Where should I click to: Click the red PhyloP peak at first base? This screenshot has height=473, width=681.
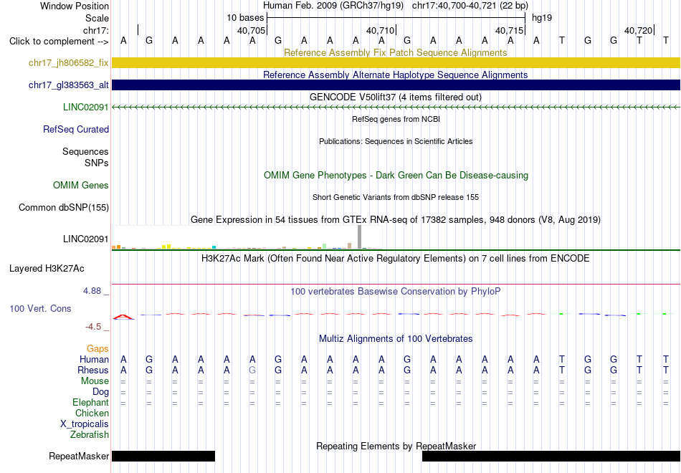point(123,317)
